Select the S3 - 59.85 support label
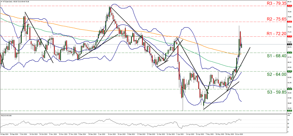The width and height of the screenshot is (293, 136). 274,92
